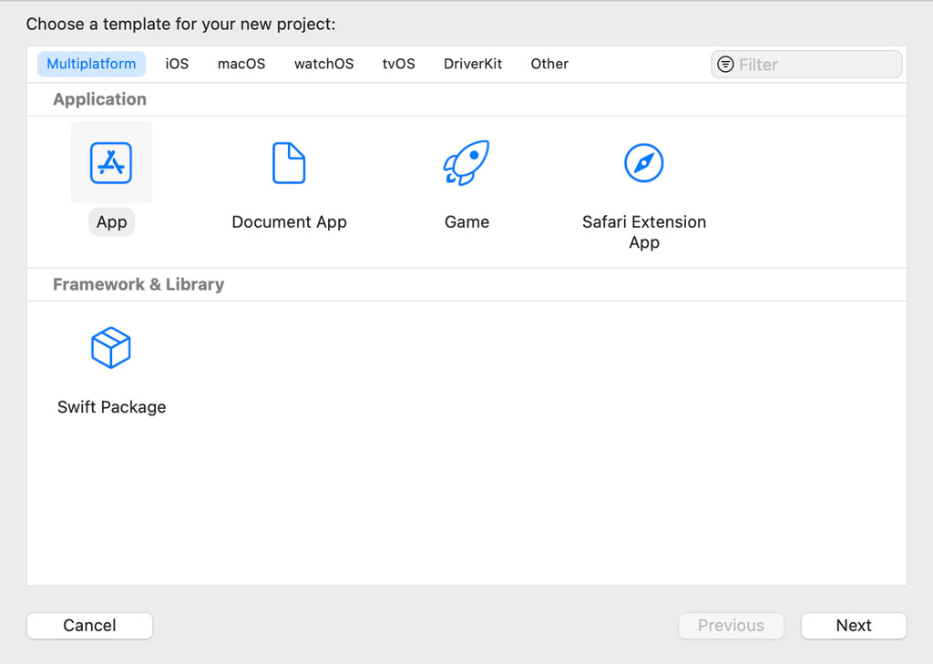The height and width of the screenshot is (664, 933).
Task: Select the Document App template icon
Action: pos(289,162)
